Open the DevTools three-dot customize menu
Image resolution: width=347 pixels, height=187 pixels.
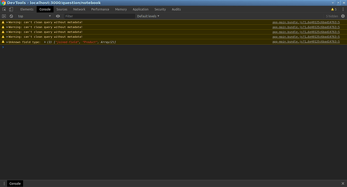click(x=343, y=9)
